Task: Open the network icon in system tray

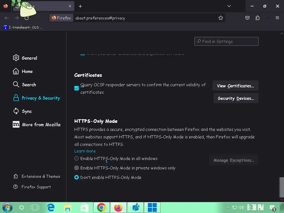Action: [x=235, y=207]
